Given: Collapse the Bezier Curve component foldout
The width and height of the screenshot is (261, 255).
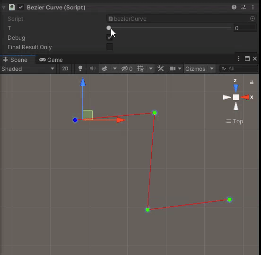Looking at the screenshot, I should (x=3, y=7).
